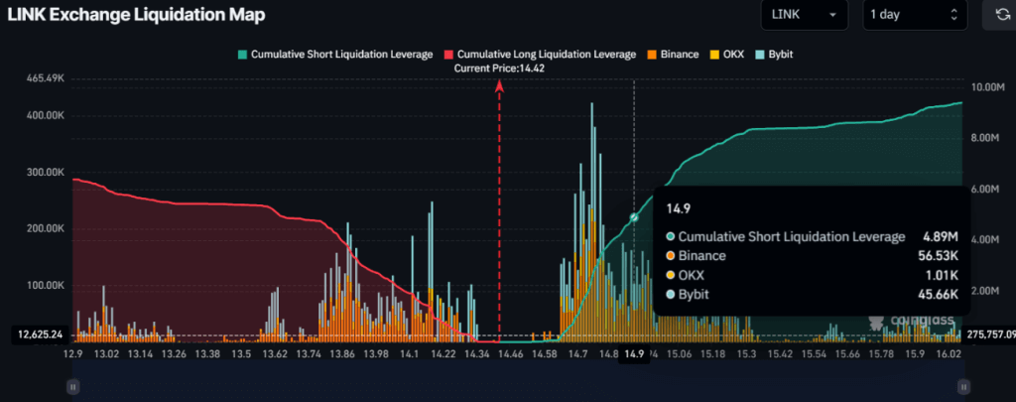Click the yellow OKX legend swatch
This screenshot has height=402, width=1016.
[714, 55]
